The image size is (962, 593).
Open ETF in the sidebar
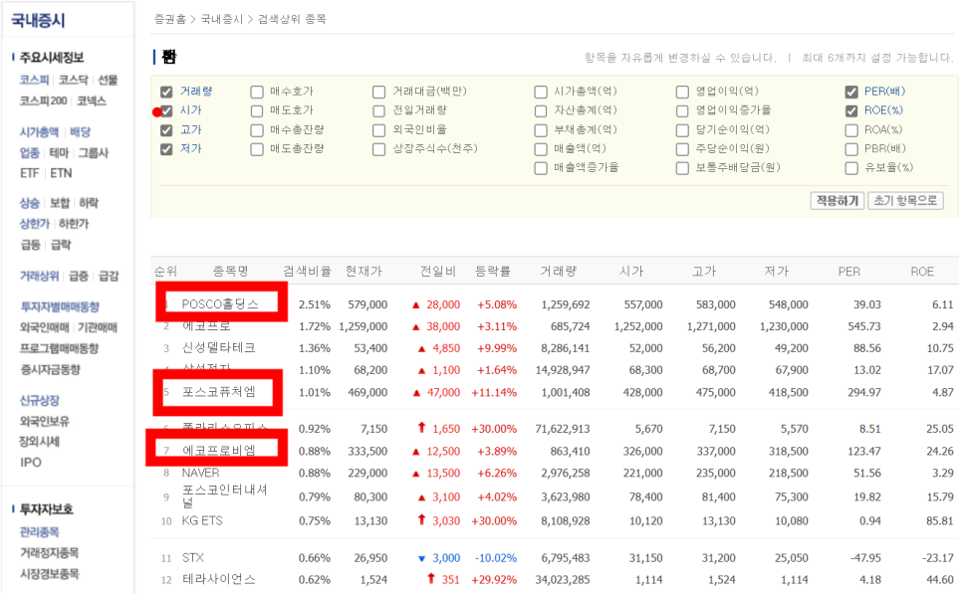click(x=30, y=173)
